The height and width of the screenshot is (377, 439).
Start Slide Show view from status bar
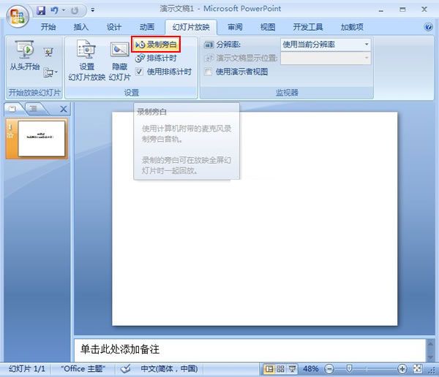point(292,369)
